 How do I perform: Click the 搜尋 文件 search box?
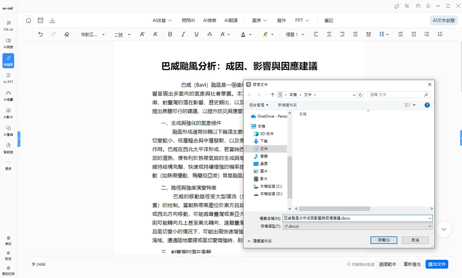pos(399,94)
